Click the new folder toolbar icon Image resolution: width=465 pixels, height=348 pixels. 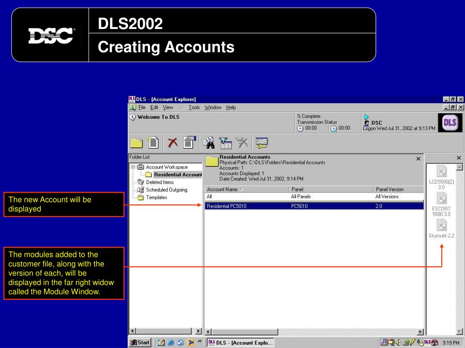point(136,143)
